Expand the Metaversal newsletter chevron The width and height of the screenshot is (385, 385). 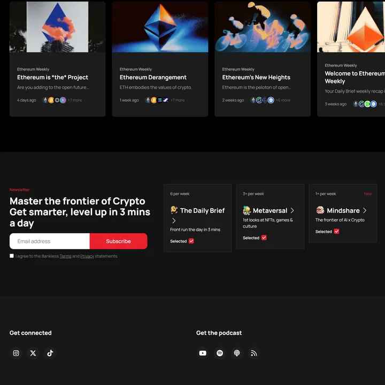(x=292, y=211)
